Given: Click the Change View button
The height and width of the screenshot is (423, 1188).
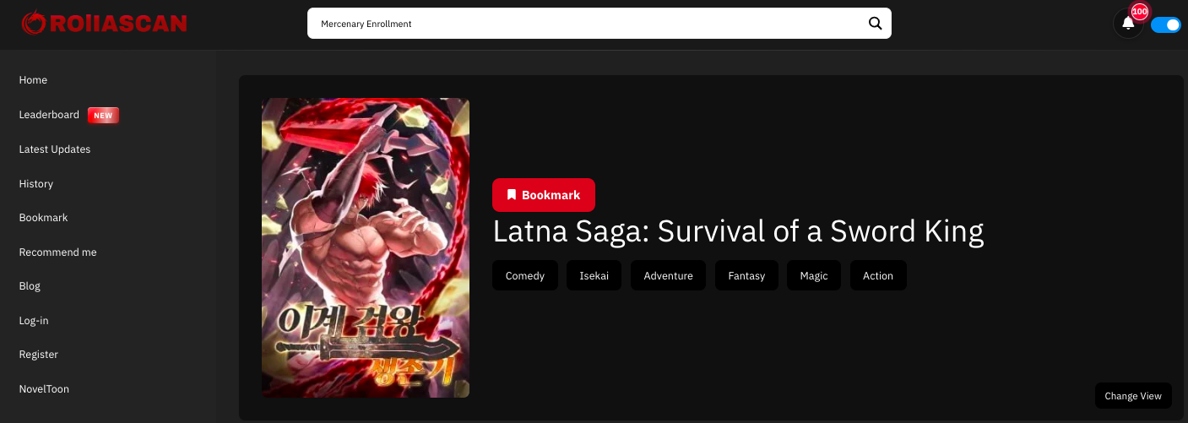Looking at the screenshot, I should point(1133,396).
